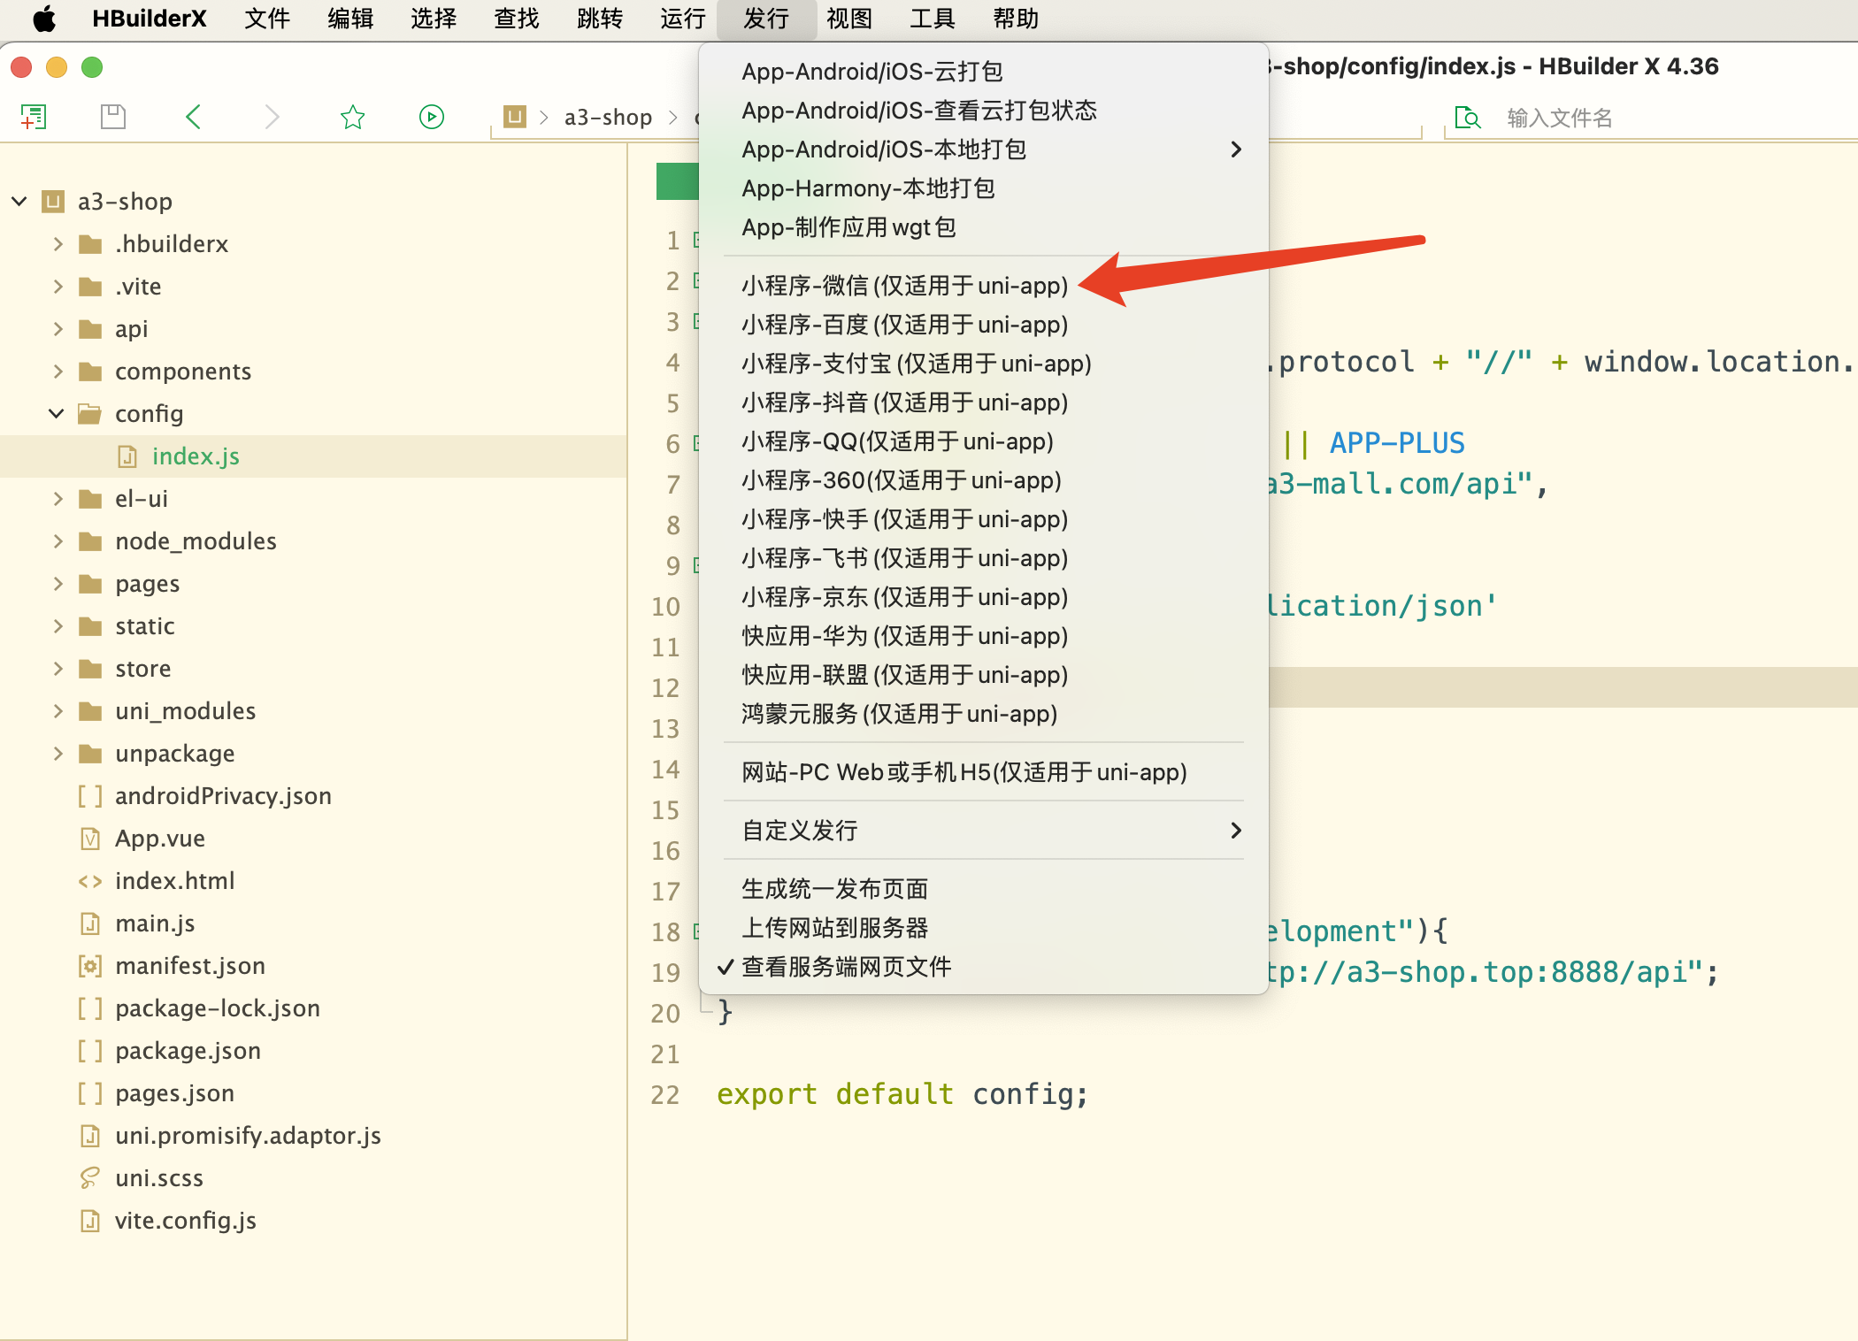The image size is (1858, 1341).
Task: Click the uni.scss file icon
Action: [90, 1178]
